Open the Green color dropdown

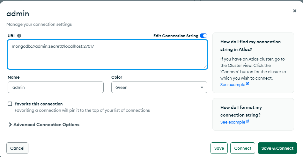click(x=159, y=87)
